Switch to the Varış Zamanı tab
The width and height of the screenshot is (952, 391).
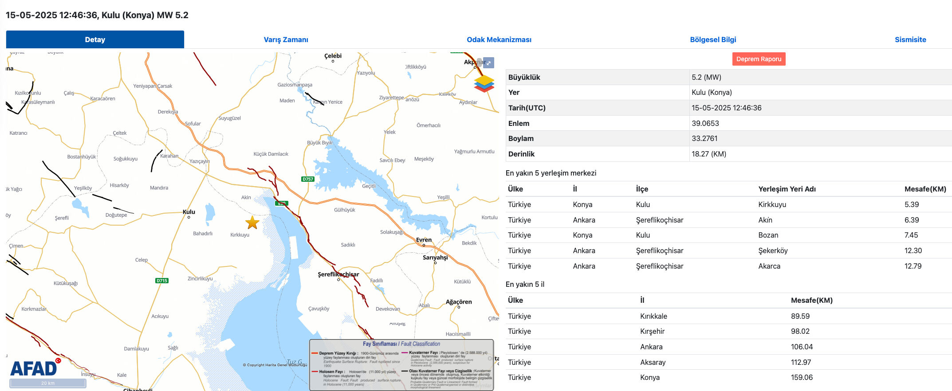coord(286,39)
